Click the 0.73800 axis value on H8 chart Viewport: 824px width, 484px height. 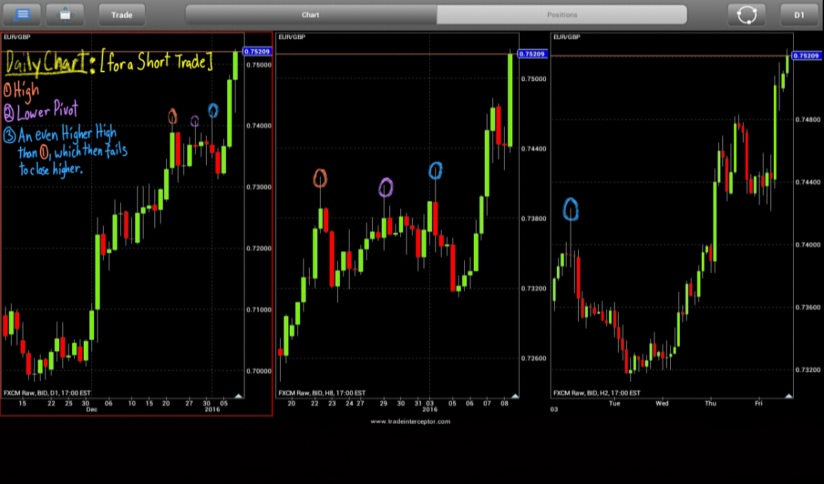[x=532, y=218]
